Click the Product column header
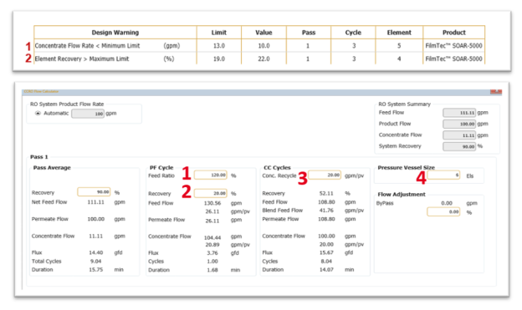This screenshot has width=522, height=310. tap(454, 33)
